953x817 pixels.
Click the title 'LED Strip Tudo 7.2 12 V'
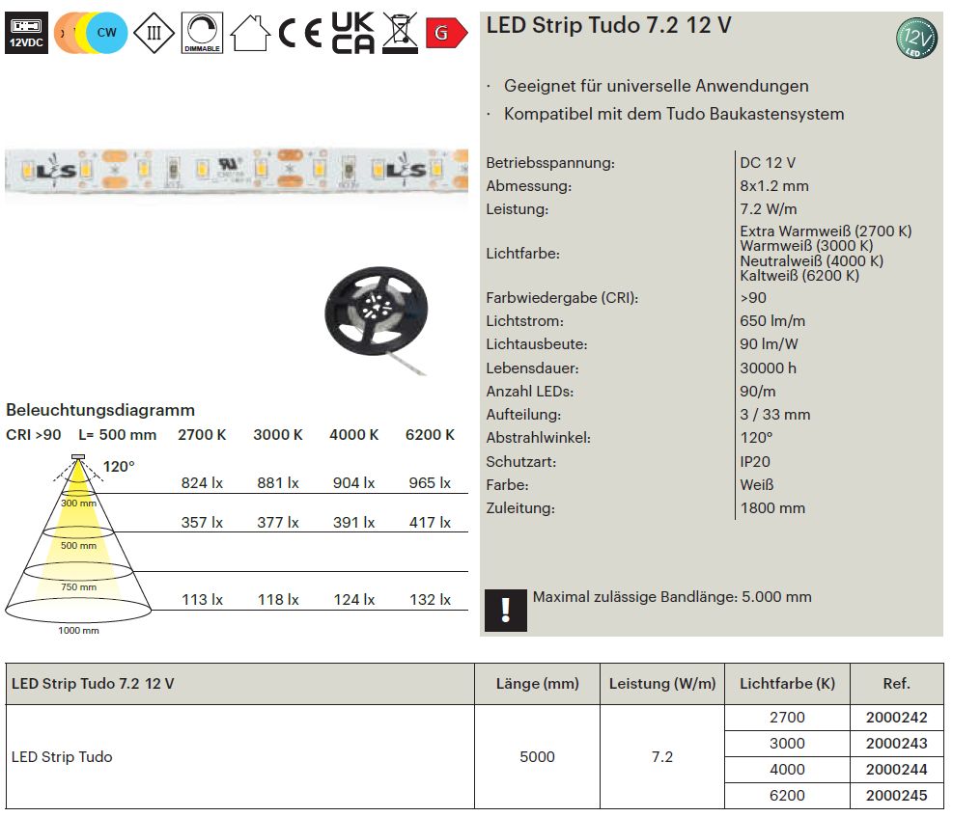[608, 25]
